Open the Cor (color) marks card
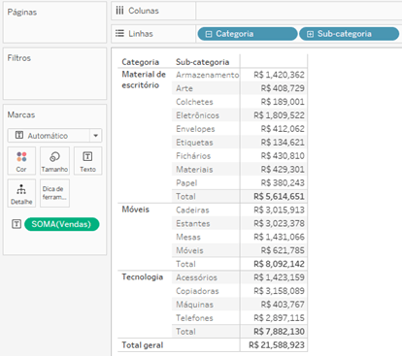The height and width of the screenshot is (356, 402). coord(21,161)
